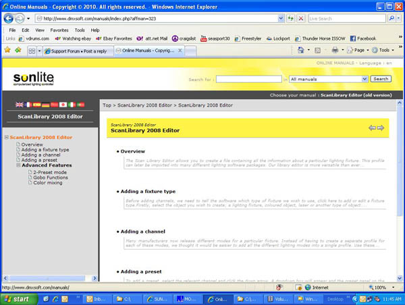Select the Spanish flag icon
This screenshot has width=405, height=305.
point(36,105)
